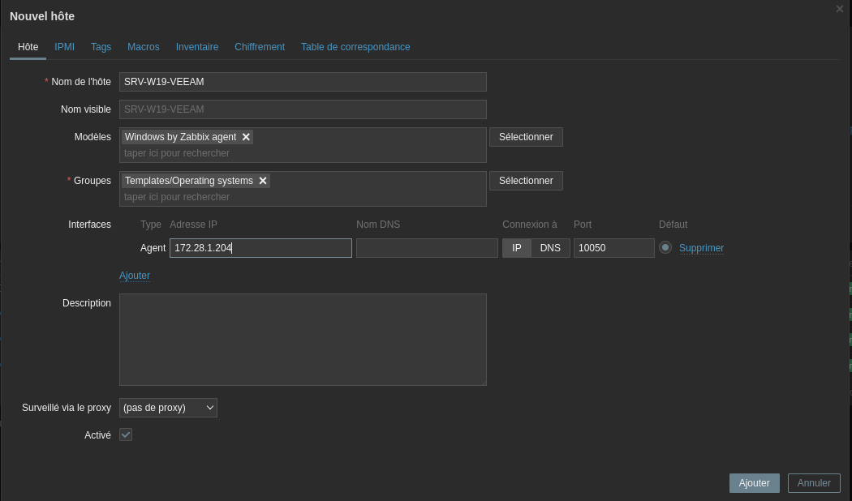
Task: Click the Groupes search field
Action: (x=303, y=197)
